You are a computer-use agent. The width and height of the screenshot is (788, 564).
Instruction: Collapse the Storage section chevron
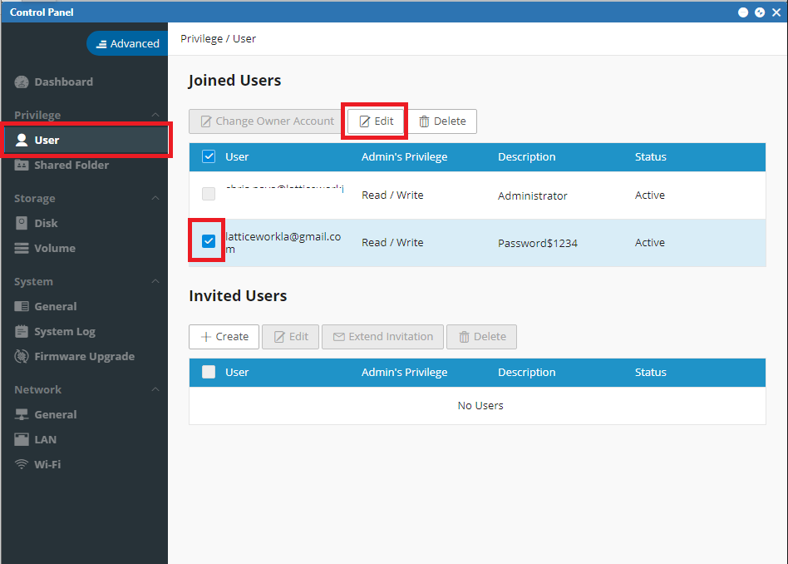[x=155, y=198]
